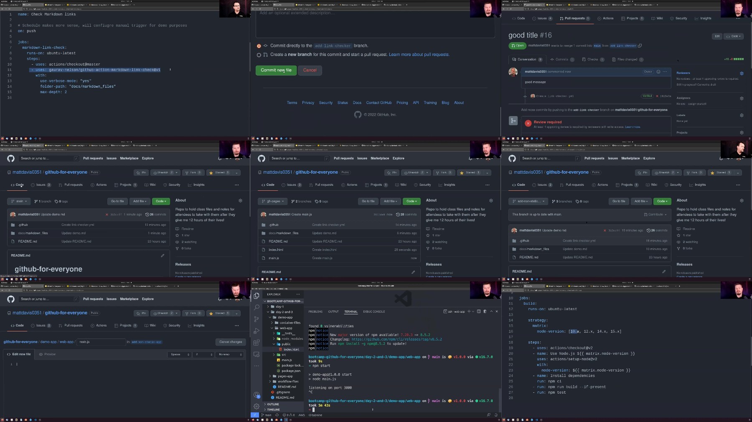Click the 3 branches link

click(x=562, y=201)
